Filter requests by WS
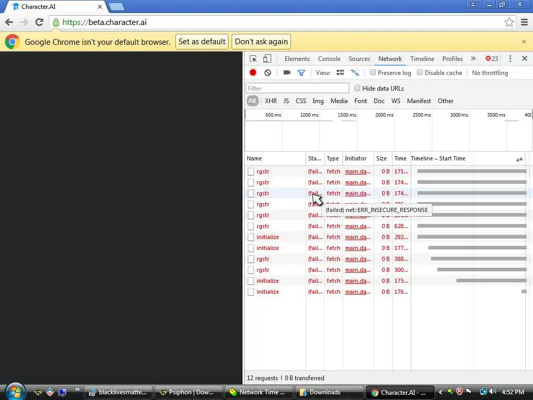The height and width of the screenshot is (400, 533). (396, 101)
